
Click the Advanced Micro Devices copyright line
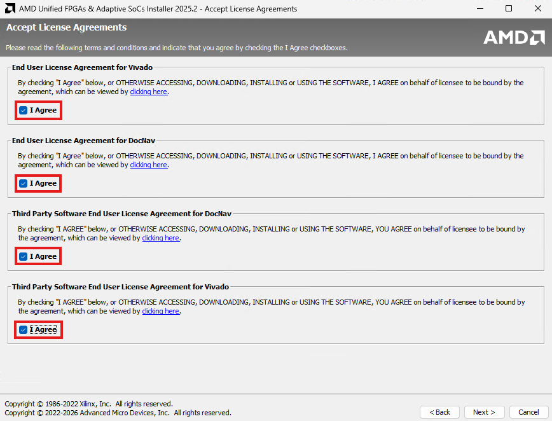point(118,413)
